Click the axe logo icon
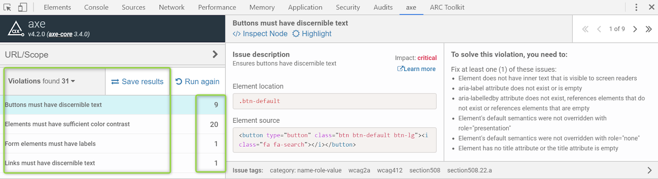Image resolution: width=658 pixels, height=179 pixels. [x=16, y=28]
